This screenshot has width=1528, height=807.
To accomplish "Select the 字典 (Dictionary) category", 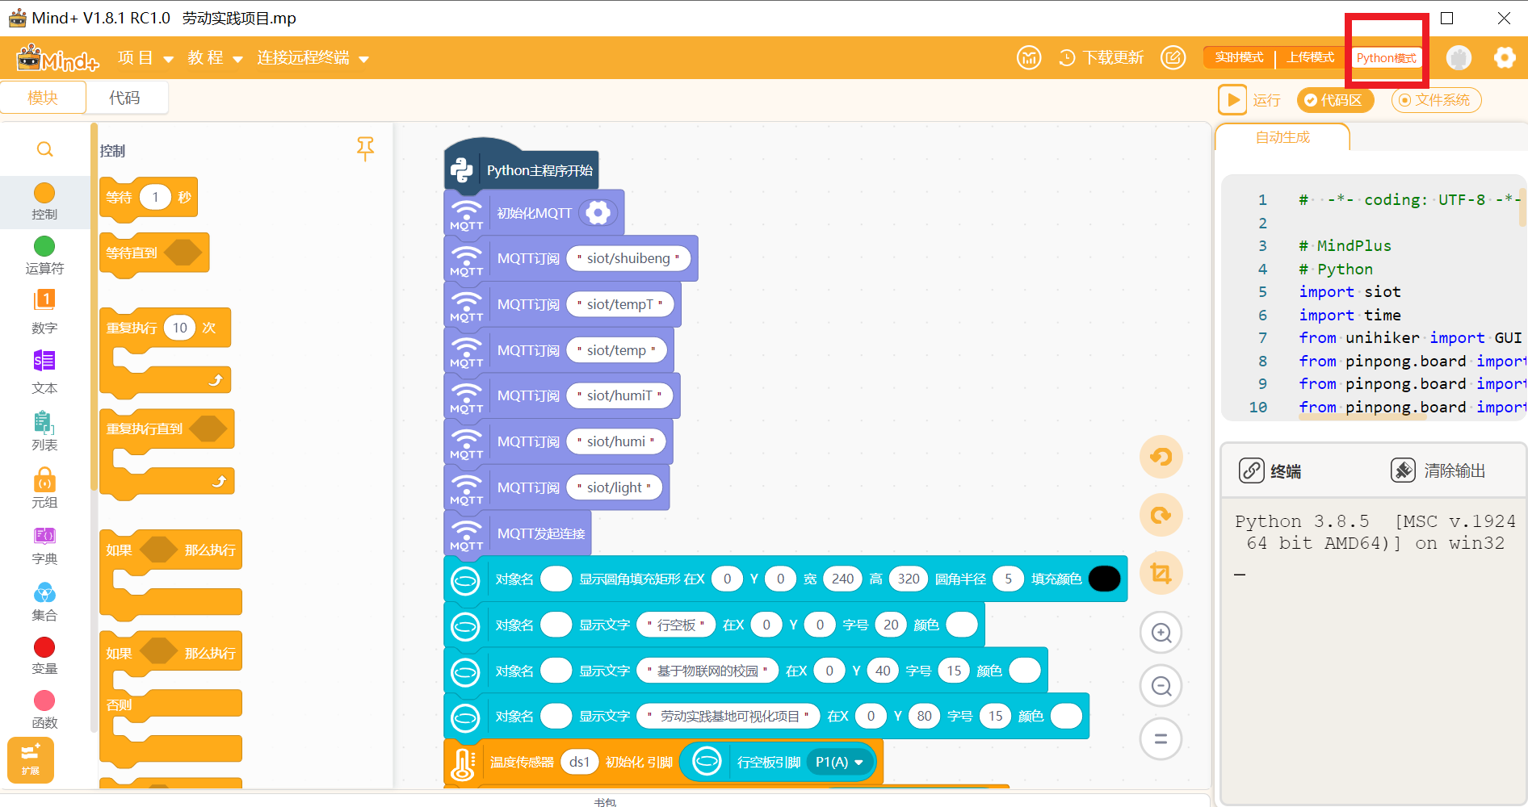I will [x=44, y=546].
